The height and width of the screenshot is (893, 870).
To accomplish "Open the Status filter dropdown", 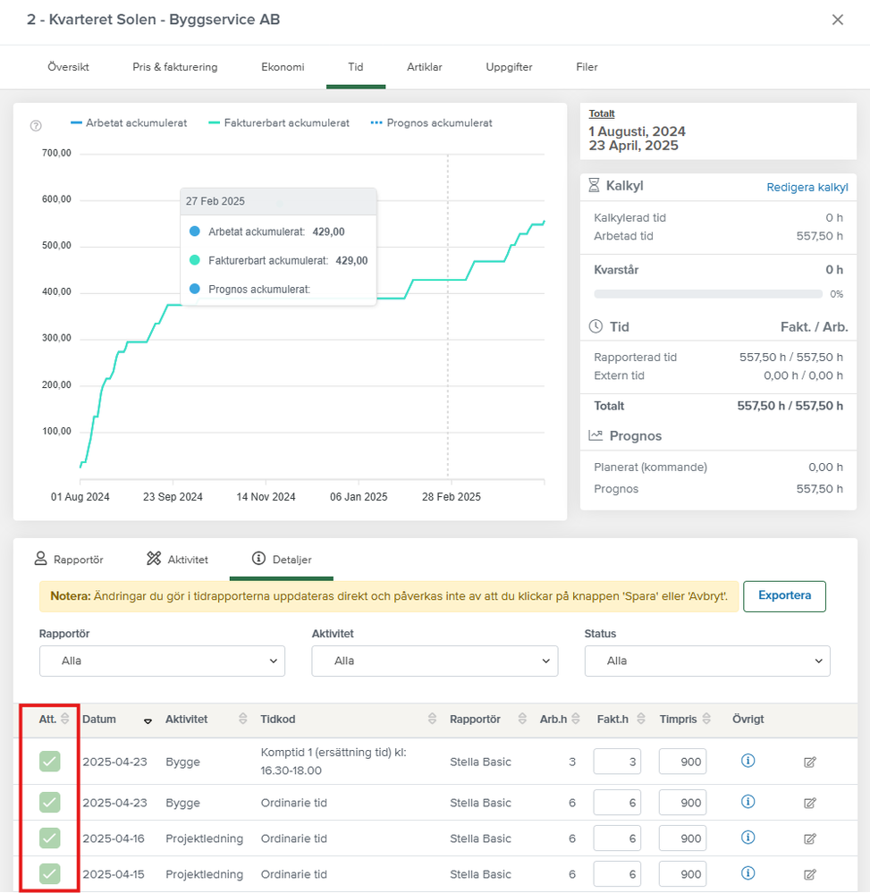I will click(x=707, y=661).
